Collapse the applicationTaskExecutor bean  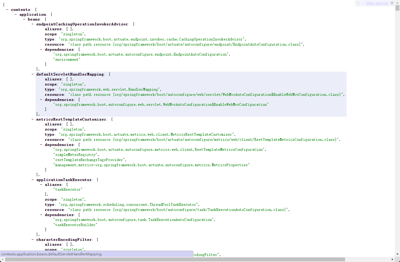33,180
